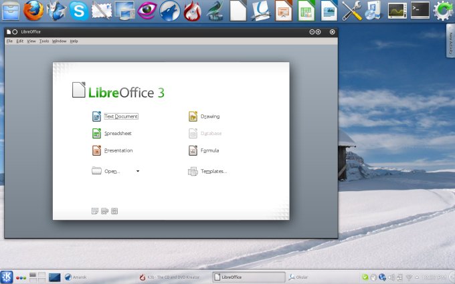Launch the blank document LibreOffice icon in dock

pos(238,11)
